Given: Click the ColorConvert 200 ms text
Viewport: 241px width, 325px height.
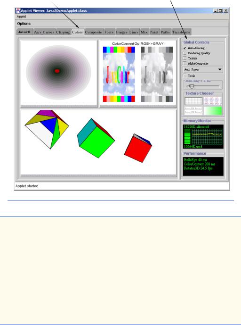Looking at the screenshot, I should tap(200, 164).
